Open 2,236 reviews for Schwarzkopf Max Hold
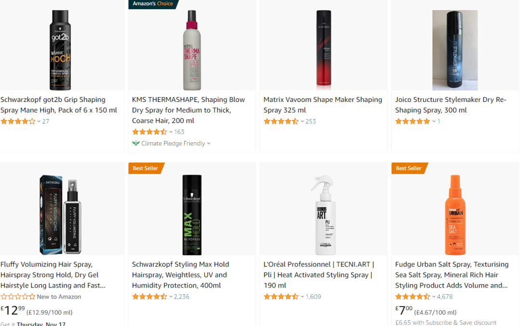The height and width of the screenshot is (326, 520). coord(182,297)
